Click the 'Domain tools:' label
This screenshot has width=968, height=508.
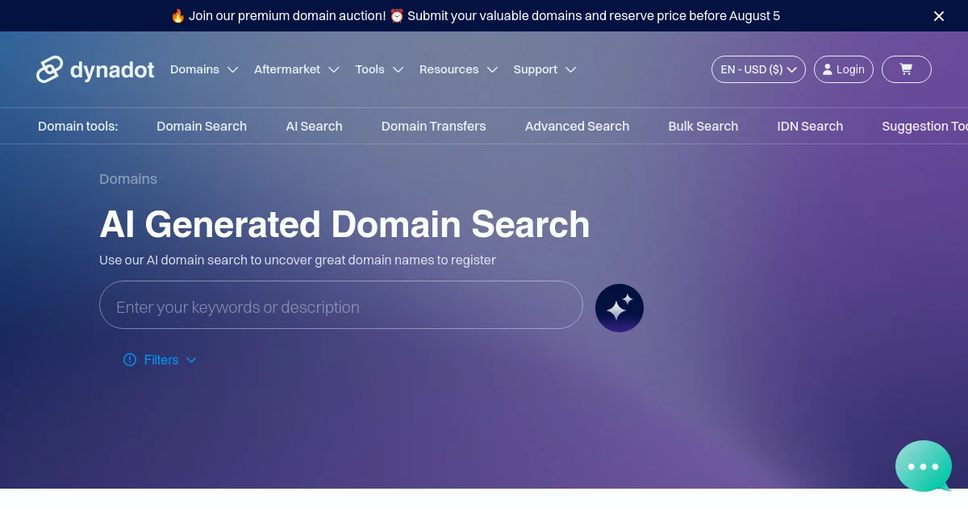pos(77,126)
